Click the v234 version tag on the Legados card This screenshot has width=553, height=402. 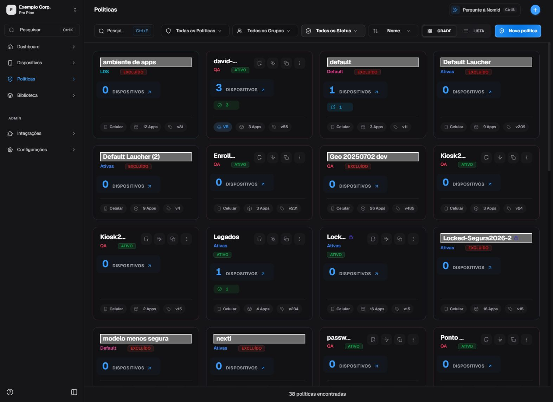(289, 309)
